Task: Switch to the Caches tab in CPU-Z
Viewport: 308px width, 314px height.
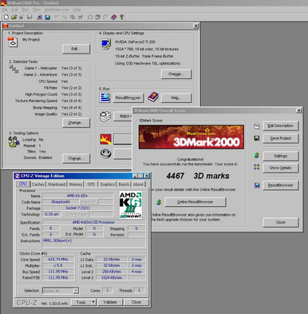Action: [x=38, y=185]
